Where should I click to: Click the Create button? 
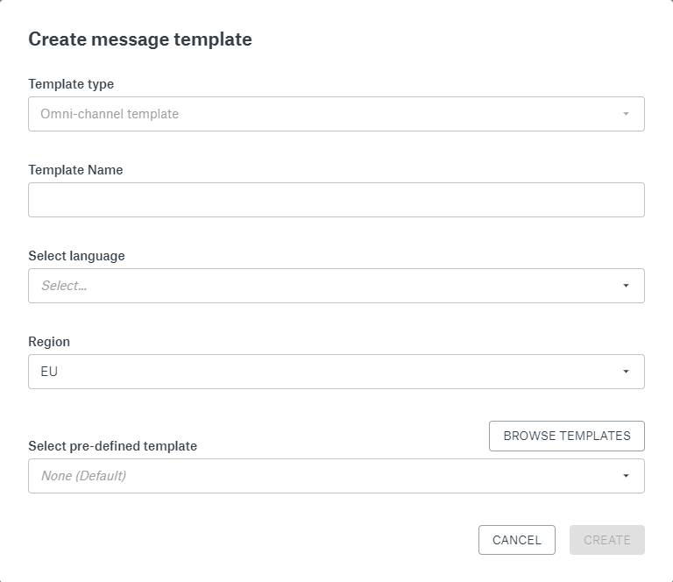tap(607, 540)
